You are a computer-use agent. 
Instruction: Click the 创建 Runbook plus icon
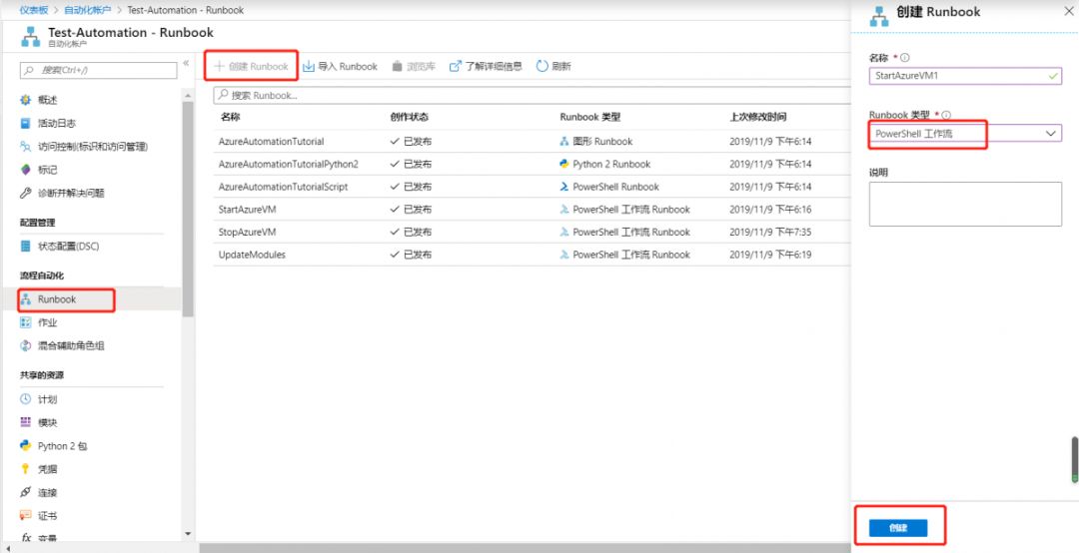[219, 67]
